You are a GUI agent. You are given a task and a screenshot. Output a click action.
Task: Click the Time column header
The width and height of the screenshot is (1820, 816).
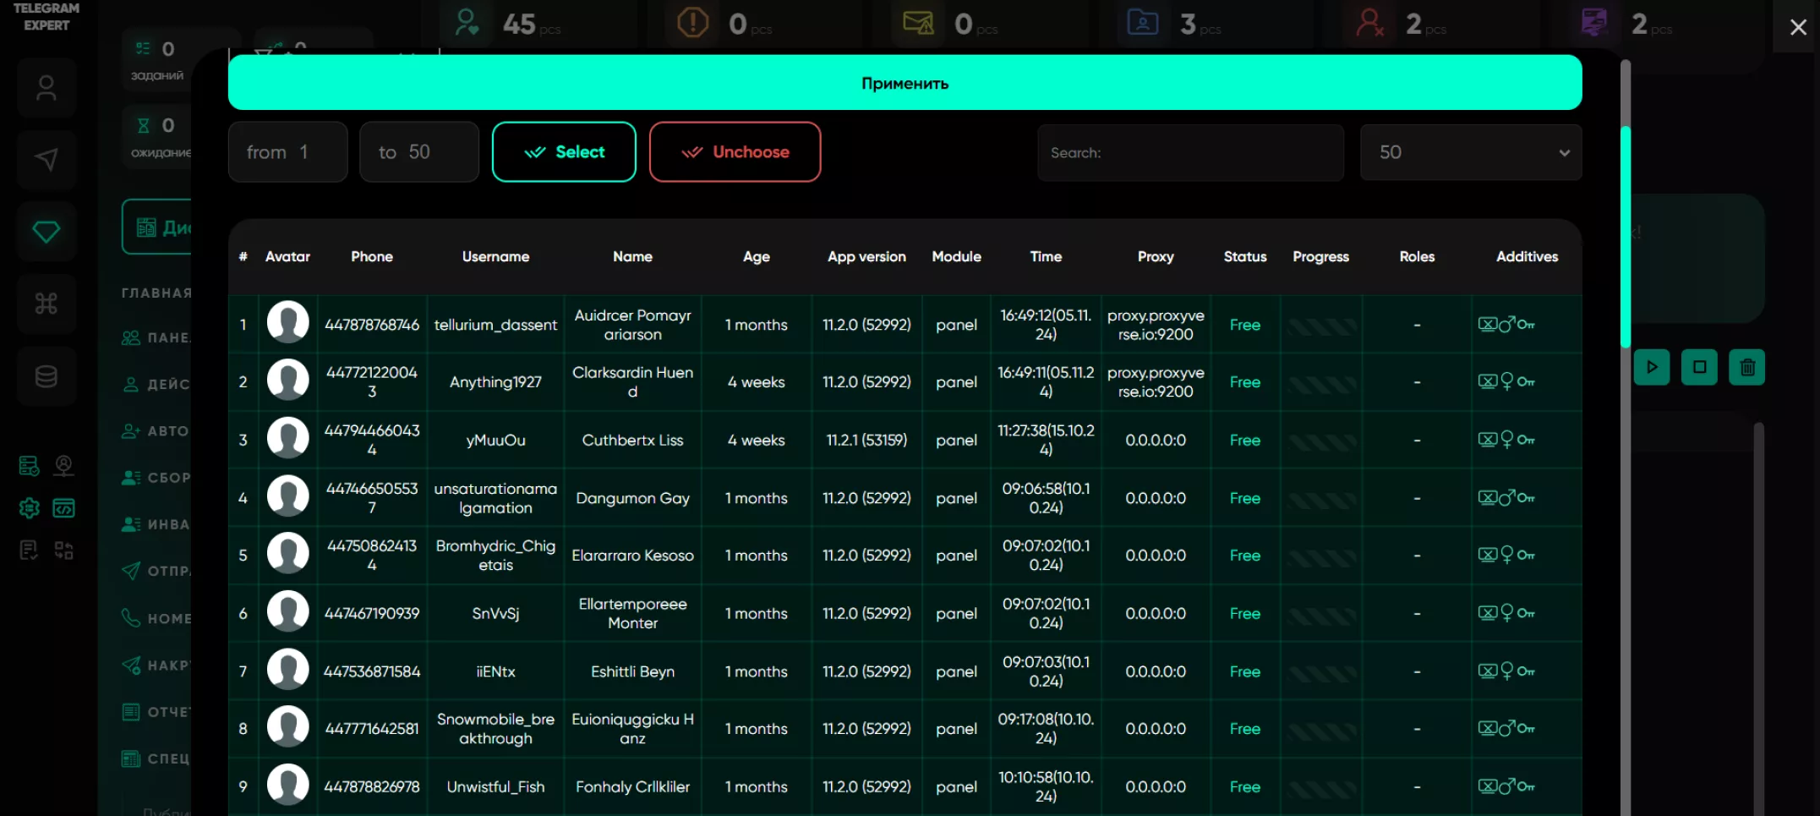coord(1046,256)
